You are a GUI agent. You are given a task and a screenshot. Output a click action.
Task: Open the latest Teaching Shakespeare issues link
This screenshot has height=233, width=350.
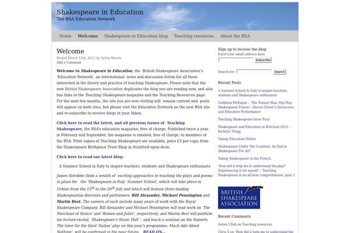[121, 126]
